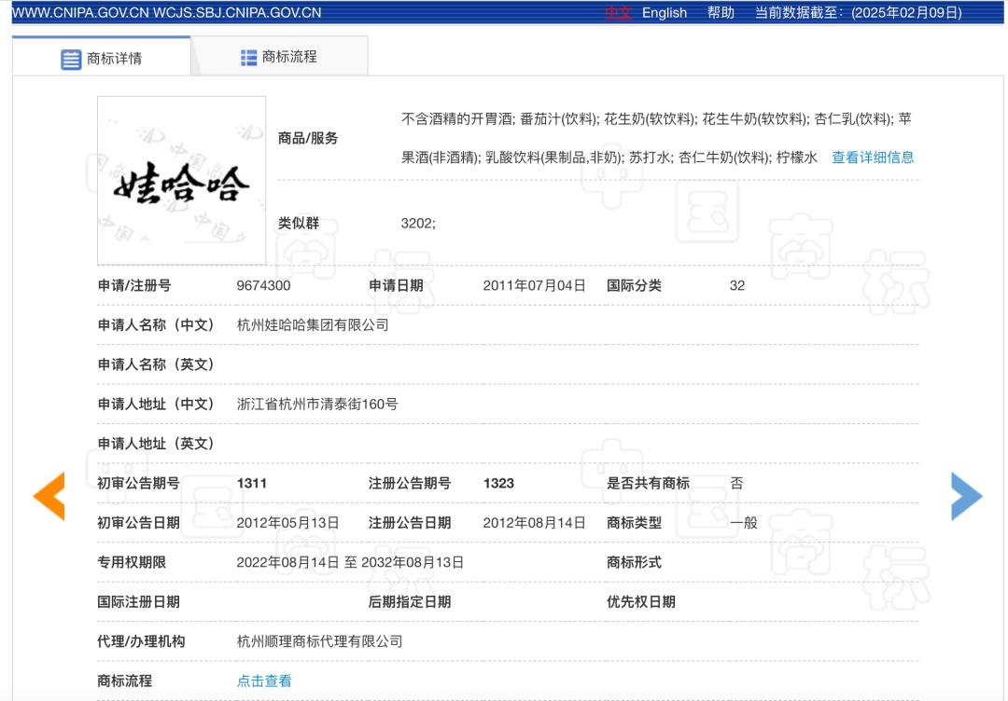1008x701 pixels.
Task: Follow the 点击查看 trademark process link
Action: pos(264,681)
